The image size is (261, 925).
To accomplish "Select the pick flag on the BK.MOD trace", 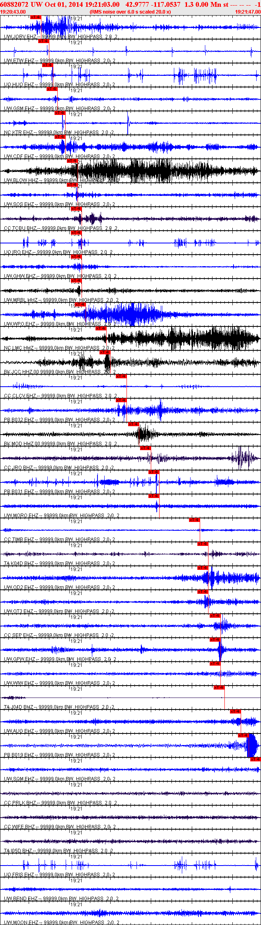I will tap(133, 424).
